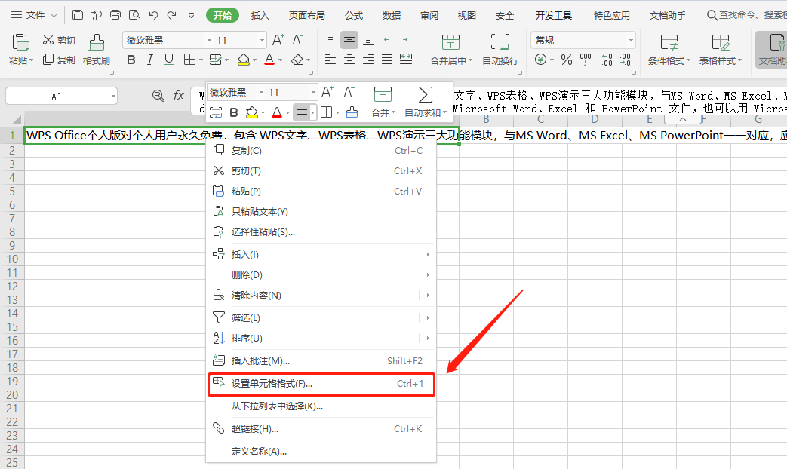The image size is (787, 469).
Task: Click Merge and Center (合并居中) button
Action: click(450, 51)
